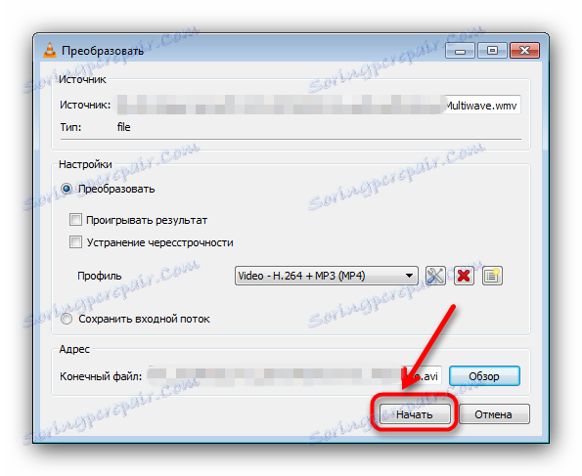Minimize the Преобразовать window
The width and height of the screenshot is (582, 476).
click(x=460, y=51)
